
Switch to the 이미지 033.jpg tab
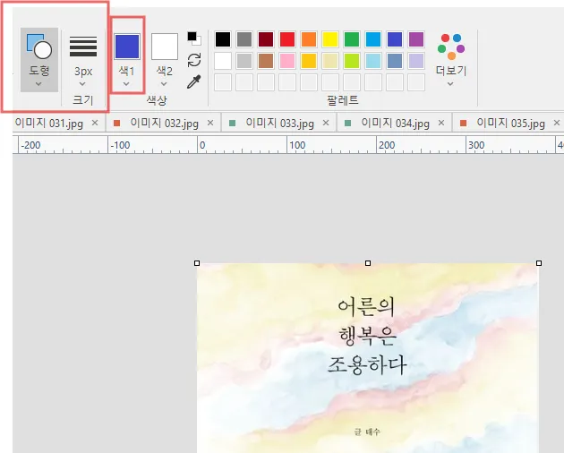pyautogui.click(x=280, y=124)
